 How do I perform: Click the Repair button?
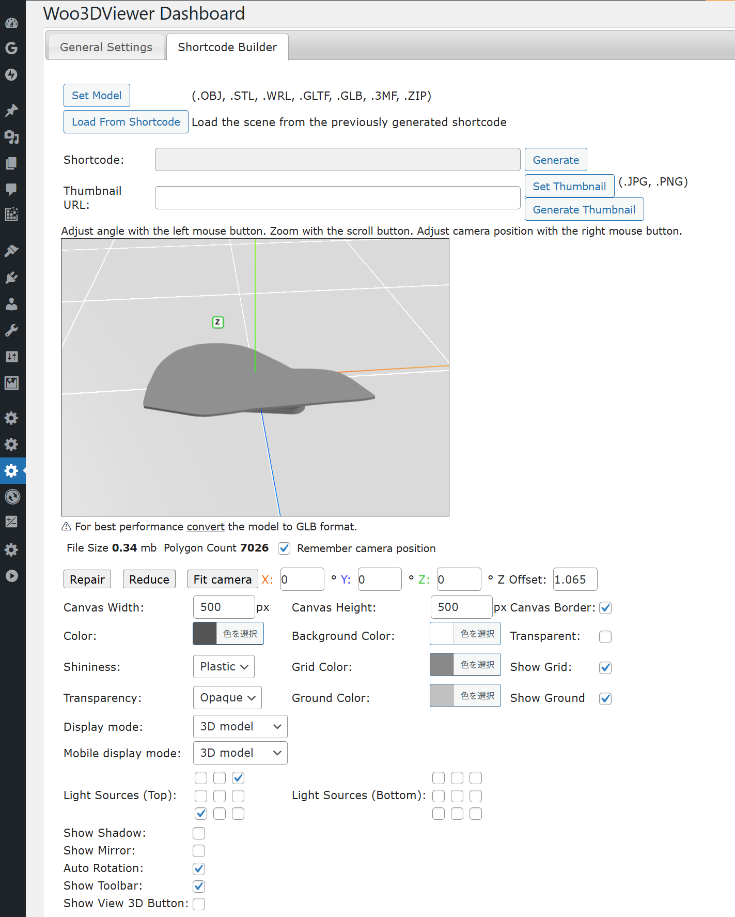click(x=87, y=579)
